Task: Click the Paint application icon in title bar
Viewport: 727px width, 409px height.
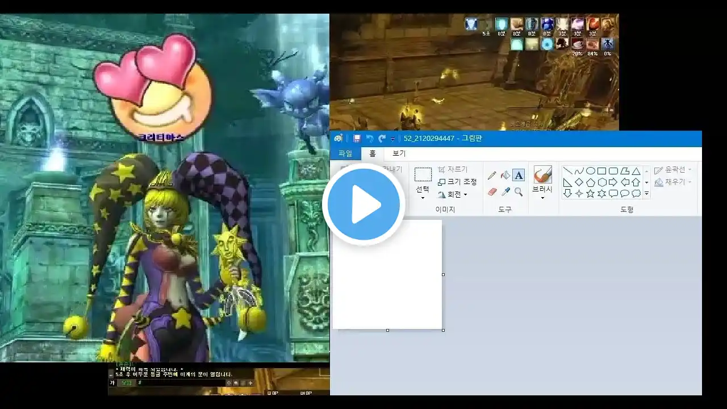Action: 339,138
